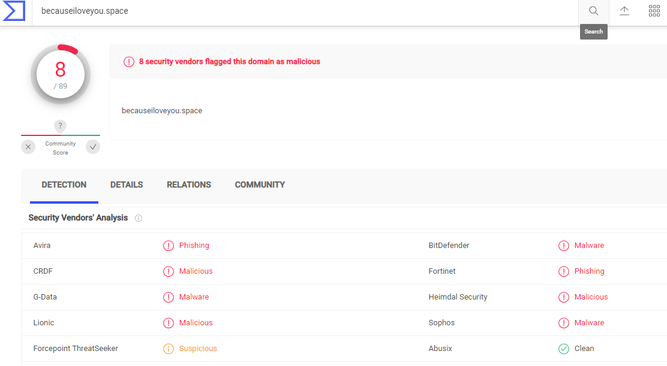Click the red flagged-as-malicious alert banner

tap(230, 62)
